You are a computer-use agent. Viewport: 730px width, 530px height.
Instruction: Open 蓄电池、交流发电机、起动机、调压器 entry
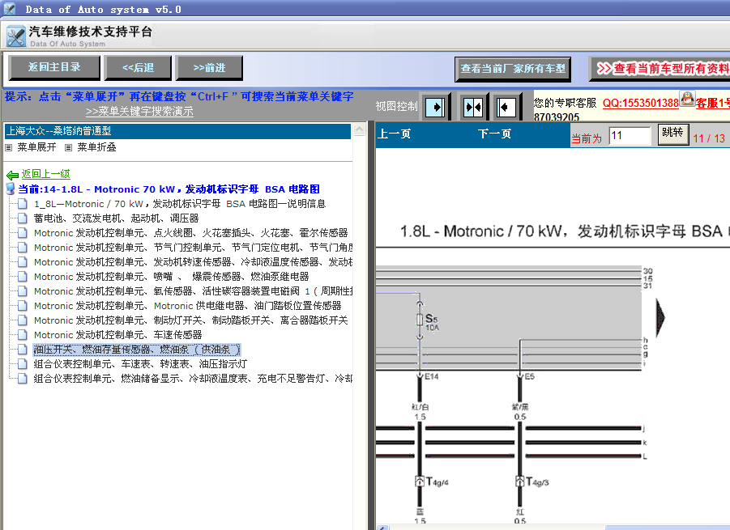(117, 218)
